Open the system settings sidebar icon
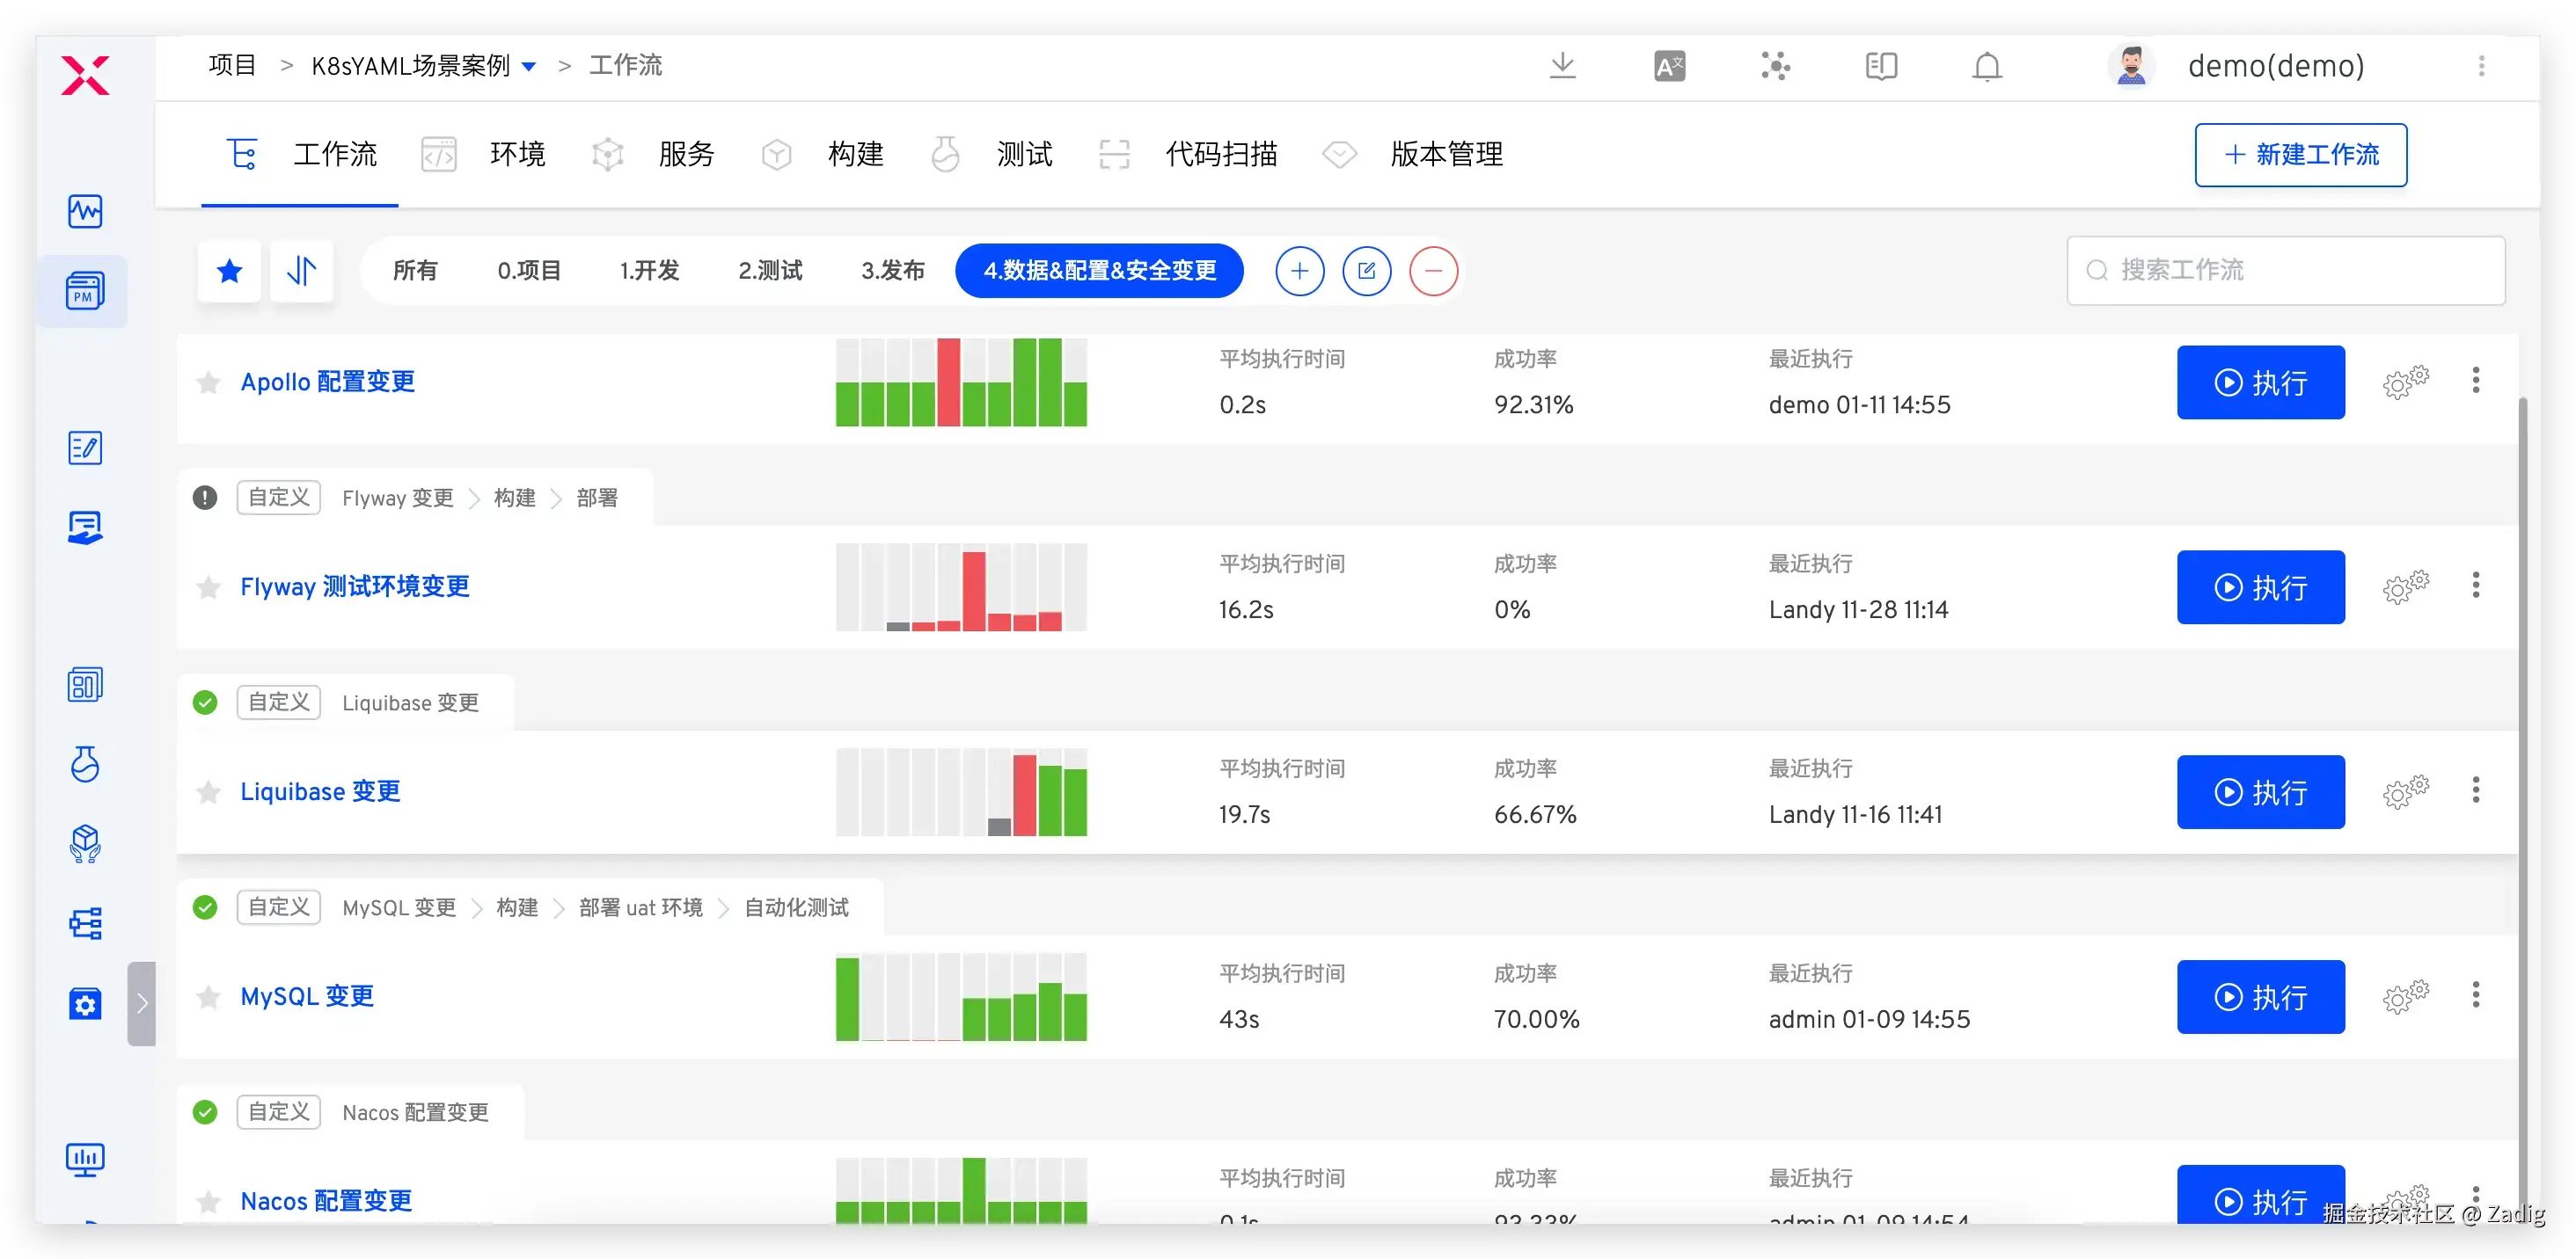 point(85,1003)
